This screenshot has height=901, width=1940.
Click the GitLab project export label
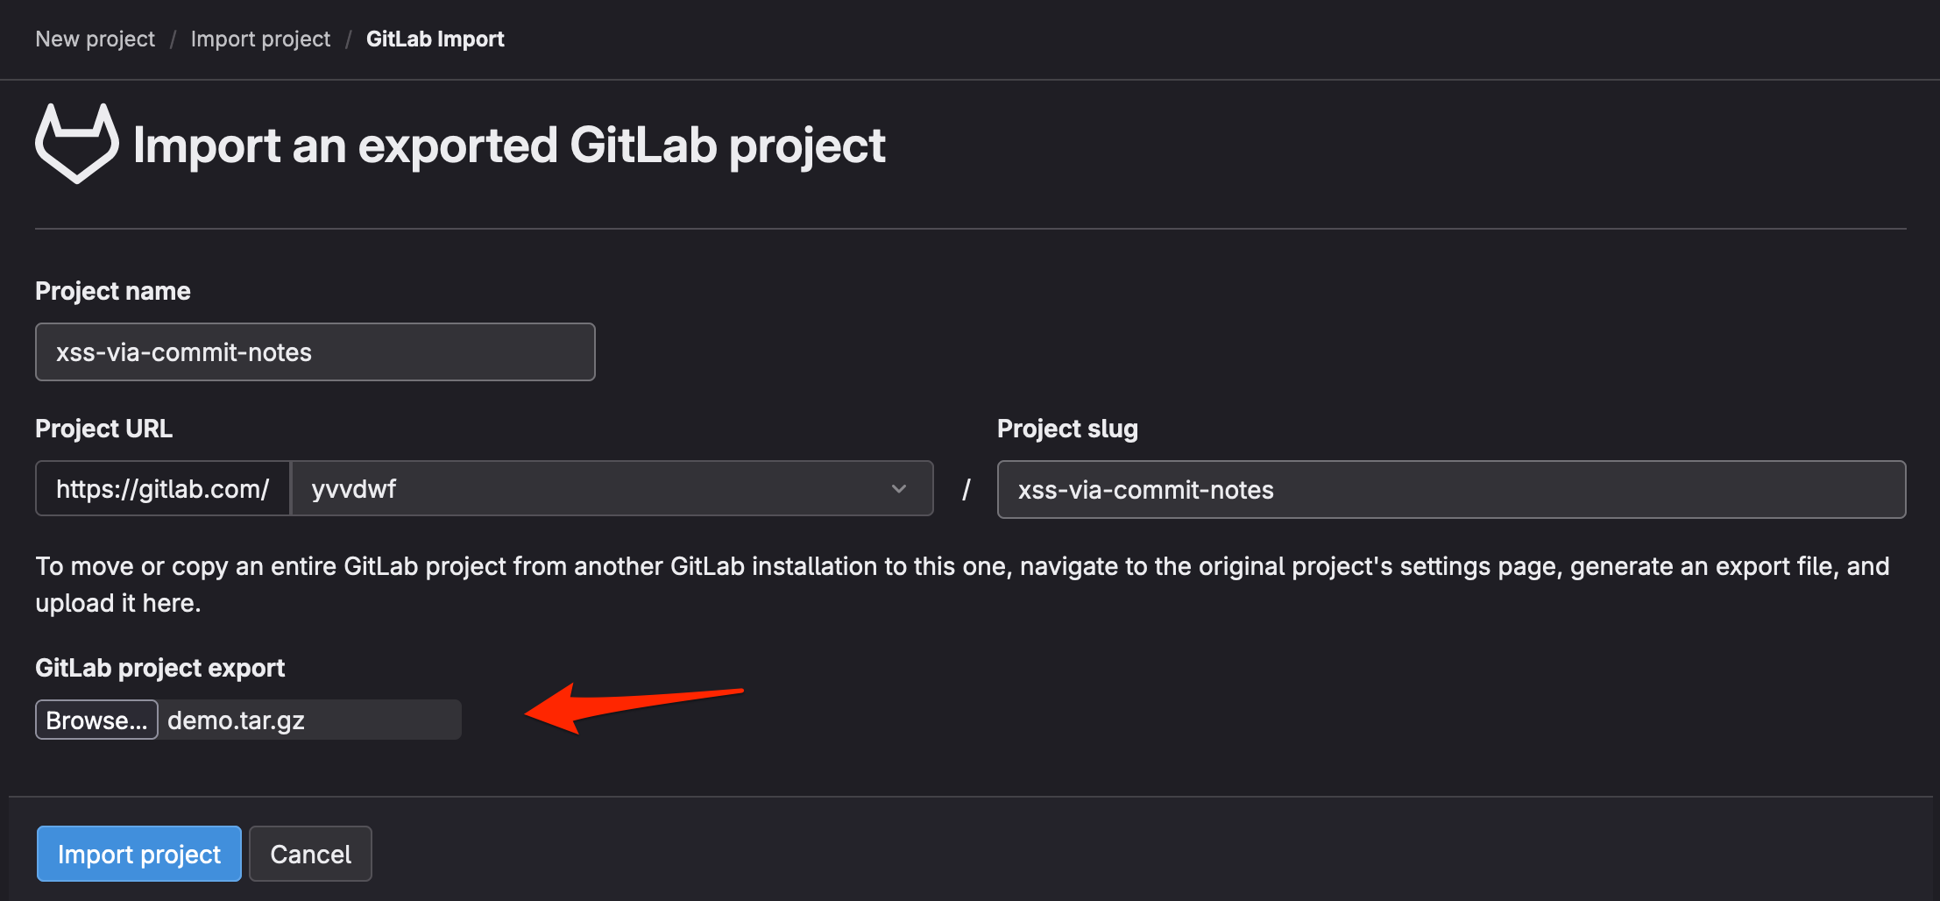[159, 668]
